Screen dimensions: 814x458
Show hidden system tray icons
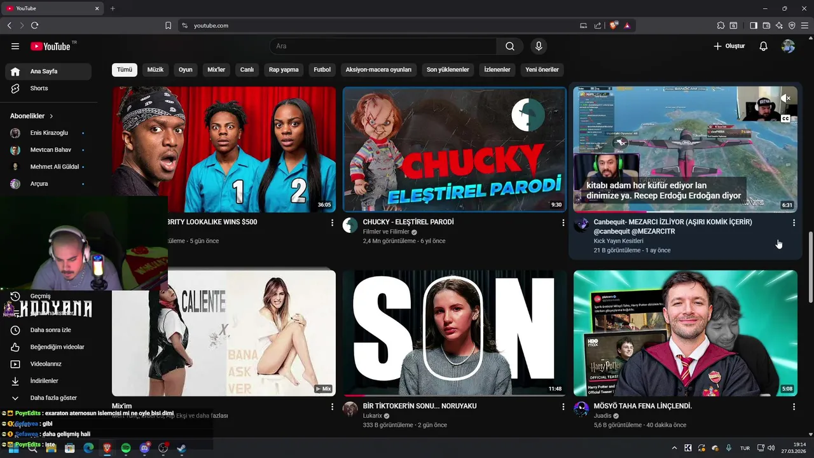(x=675, y=448)
